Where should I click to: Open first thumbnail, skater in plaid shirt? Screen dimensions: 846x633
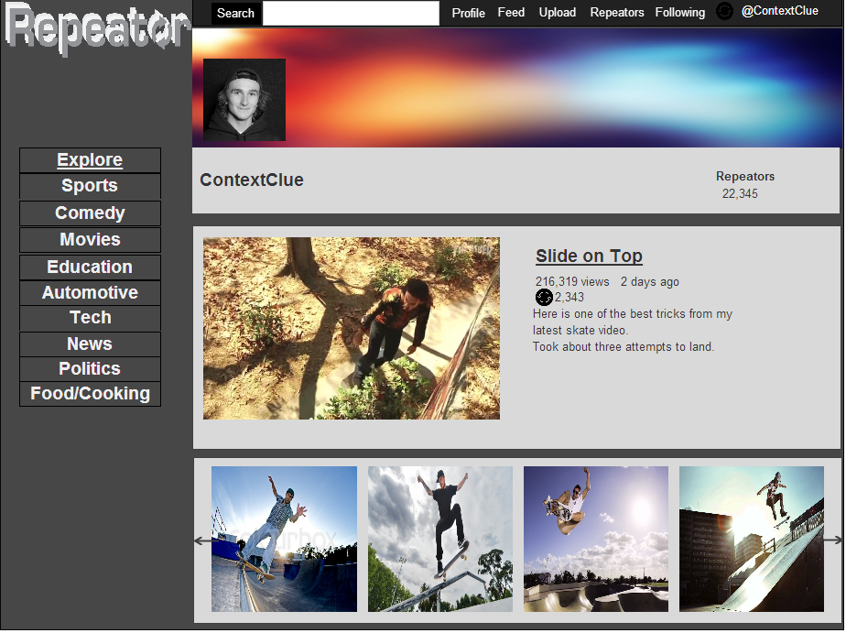click(285, 539)
